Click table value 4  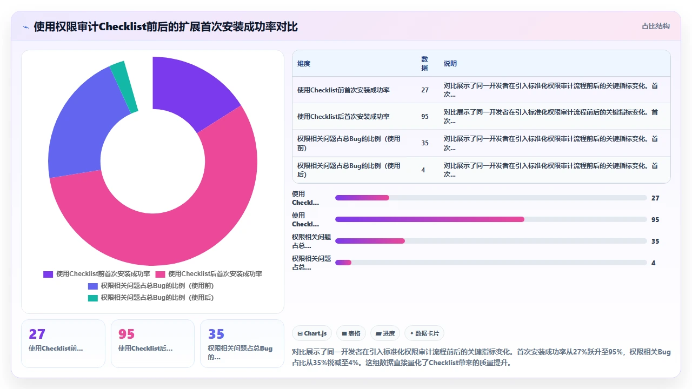tap(423, 170)
